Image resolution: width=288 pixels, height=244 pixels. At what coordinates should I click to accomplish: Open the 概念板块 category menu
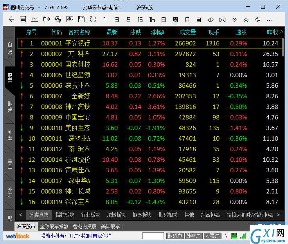142,215
